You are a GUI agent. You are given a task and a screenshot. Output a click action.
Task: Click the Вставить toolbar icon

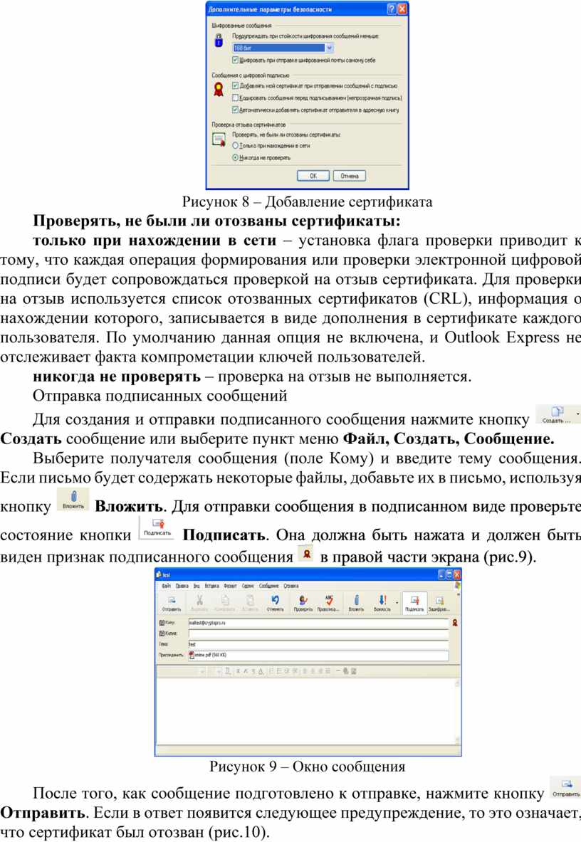click(x=250, y=603)
